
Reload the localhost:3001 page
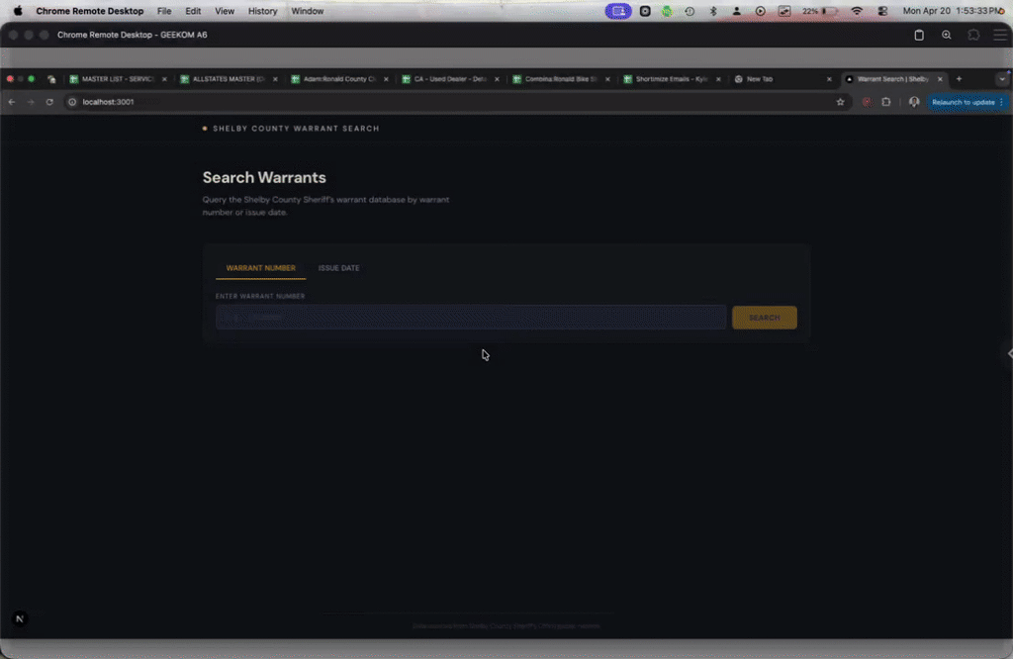click(x=48, y=101)
